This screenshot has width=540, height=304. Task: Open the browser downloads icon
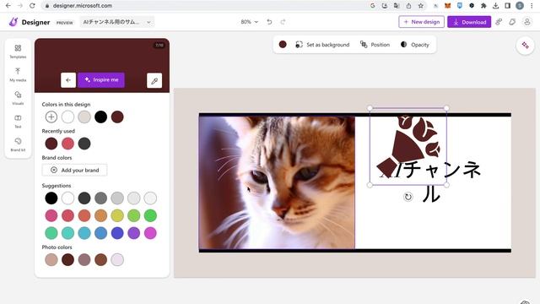pos(495,6)
